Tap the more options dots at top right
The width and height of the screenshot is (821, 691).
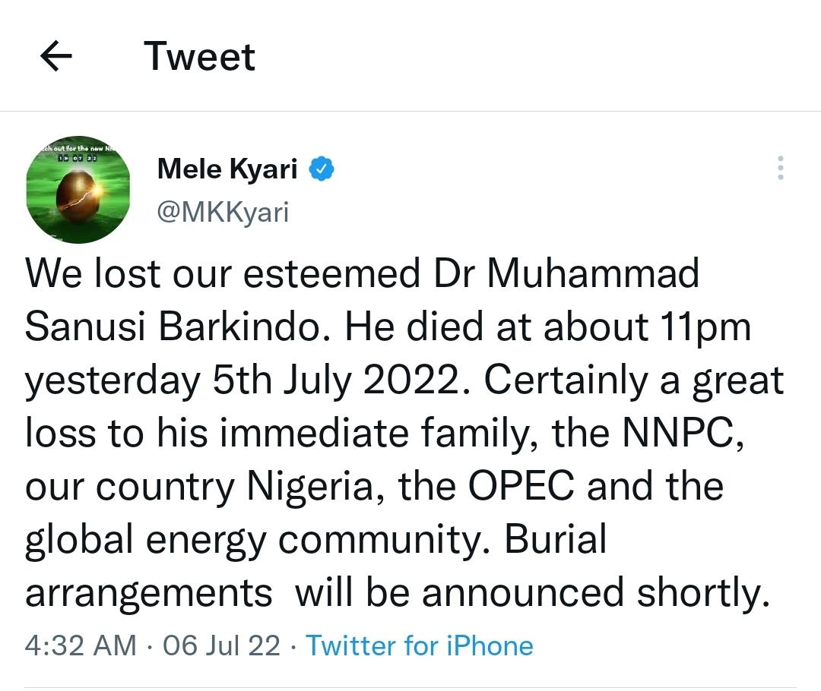pos(780,169)
